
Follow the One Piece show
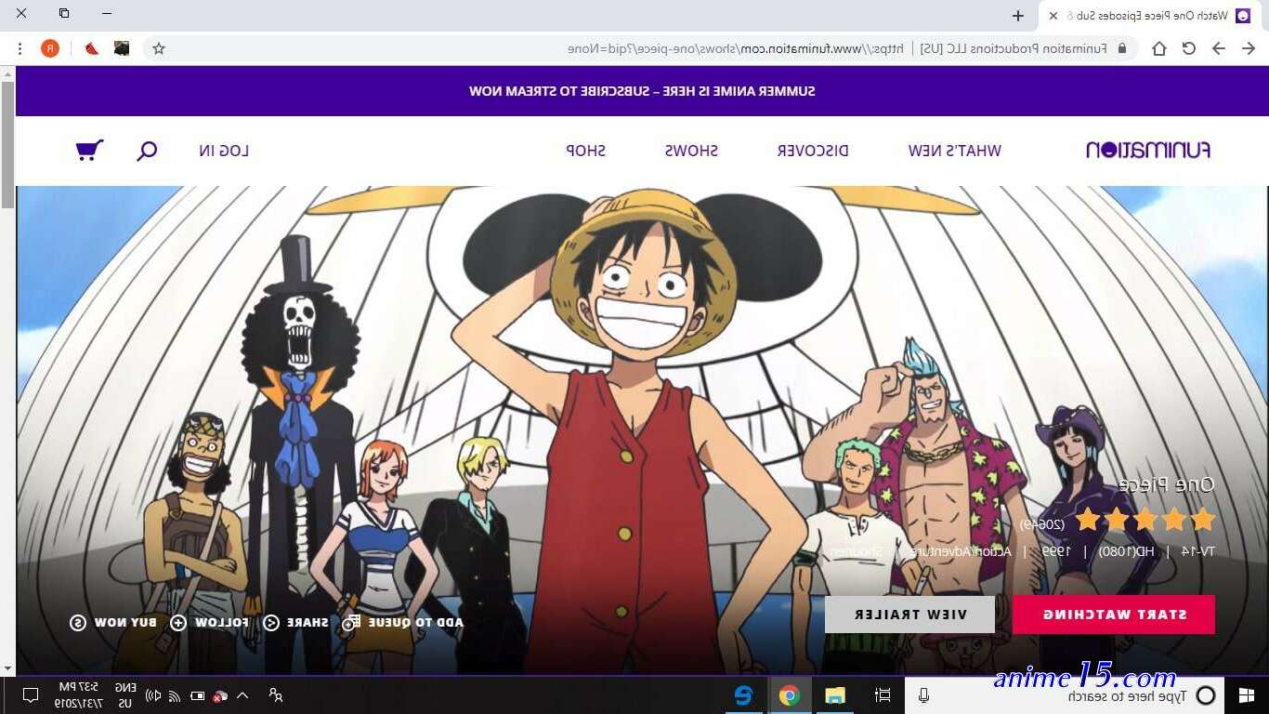pyautogui.click(x=209, y=622)
